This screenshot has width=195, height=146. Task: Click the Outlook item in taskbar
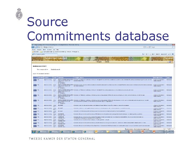coord(100,132)
